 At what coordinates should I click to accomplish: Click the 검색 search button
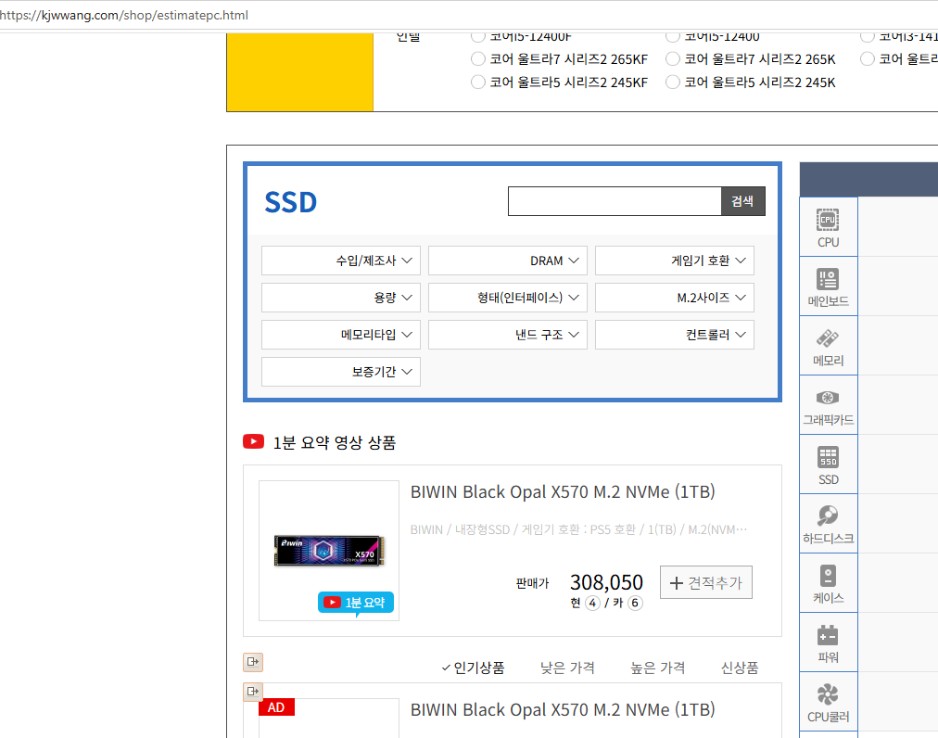click(x=743, y=201)
